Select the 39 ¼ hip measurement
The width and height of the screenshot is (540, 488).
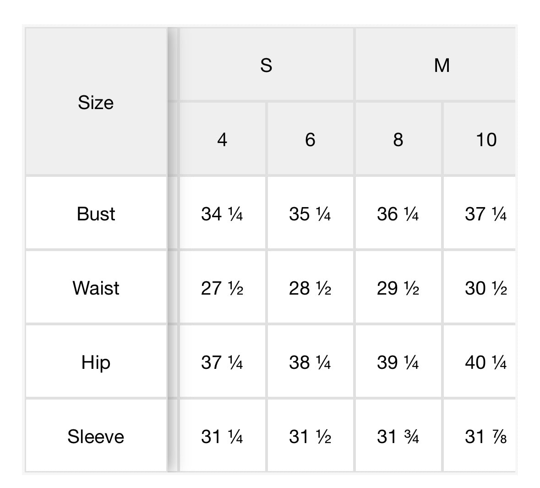[x=398, y=362]
